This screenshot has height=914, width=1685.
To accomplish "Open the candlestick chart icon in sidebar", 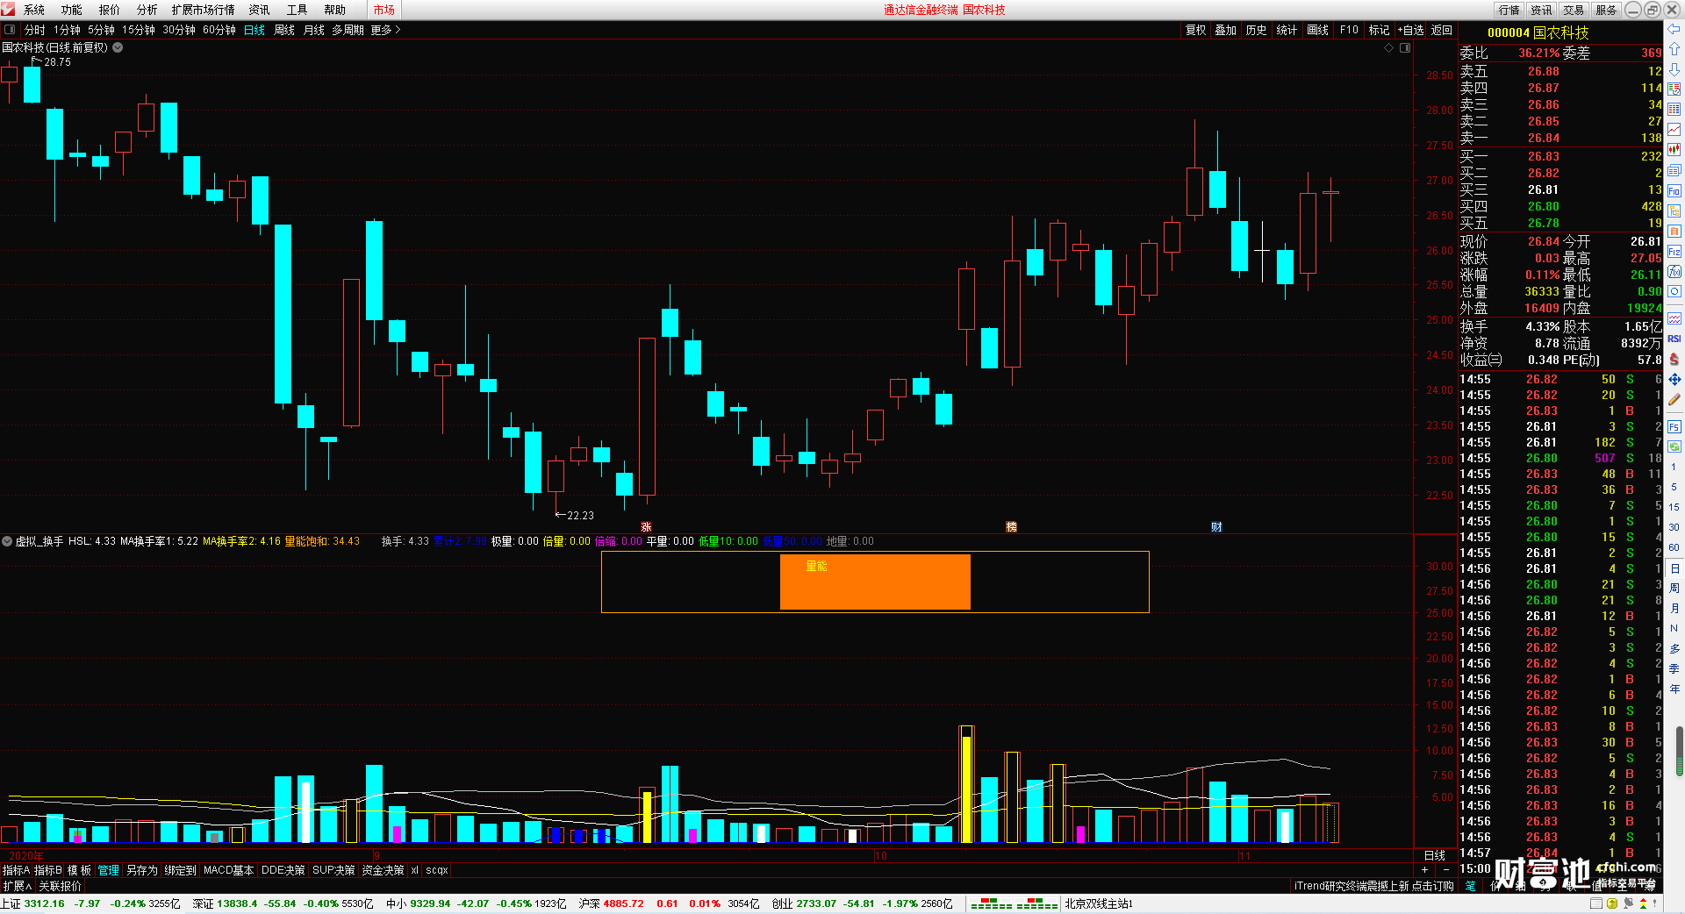I will [1674, 150].
